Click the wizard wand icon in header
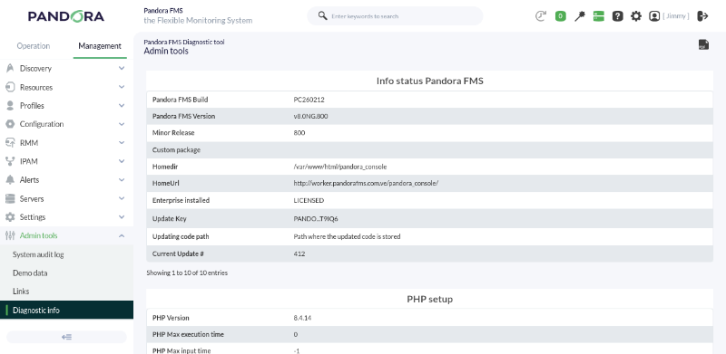Viewport: 726px width, 354px height. pyautogui.click(x=579, y=16)
